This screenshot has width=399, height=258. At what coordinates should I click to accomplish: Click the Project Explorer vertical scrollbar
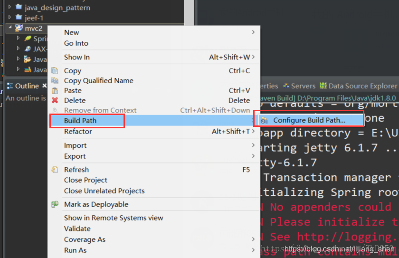pyautogui.click(x=189, y=13)
